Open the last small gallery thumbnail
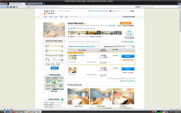 (120, 33)
